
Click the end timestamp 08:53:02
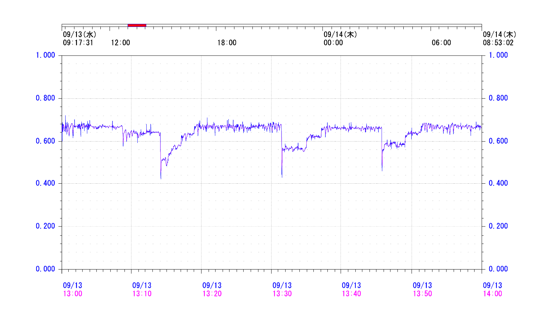[498, 43]
